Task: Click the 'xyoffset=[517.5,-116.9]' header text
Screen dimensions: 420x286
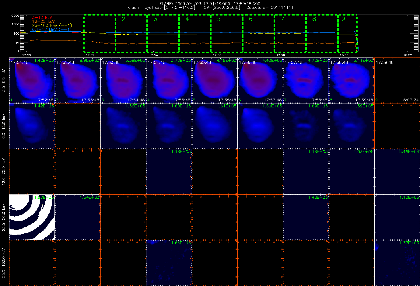Action: click(170, 8)
